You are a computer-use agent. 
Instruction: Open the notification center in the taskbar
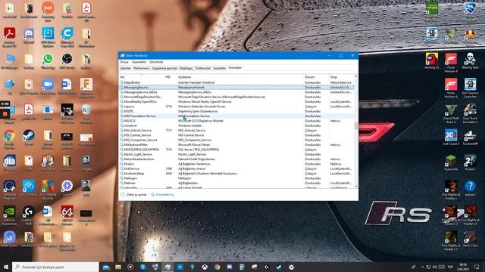coord(477,267)
